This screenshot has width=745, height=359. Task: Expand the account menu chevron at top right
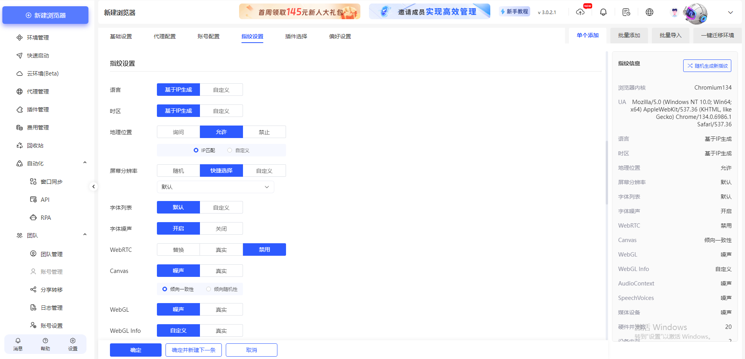(x=731, y=12)
